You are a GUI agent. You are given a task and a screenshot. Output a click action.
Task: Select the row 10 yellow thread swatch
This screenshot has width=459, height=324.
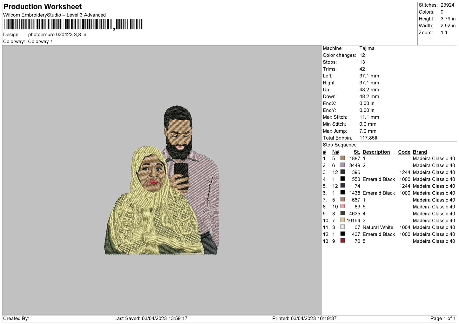pyautogui.click(x=342, y=220)
